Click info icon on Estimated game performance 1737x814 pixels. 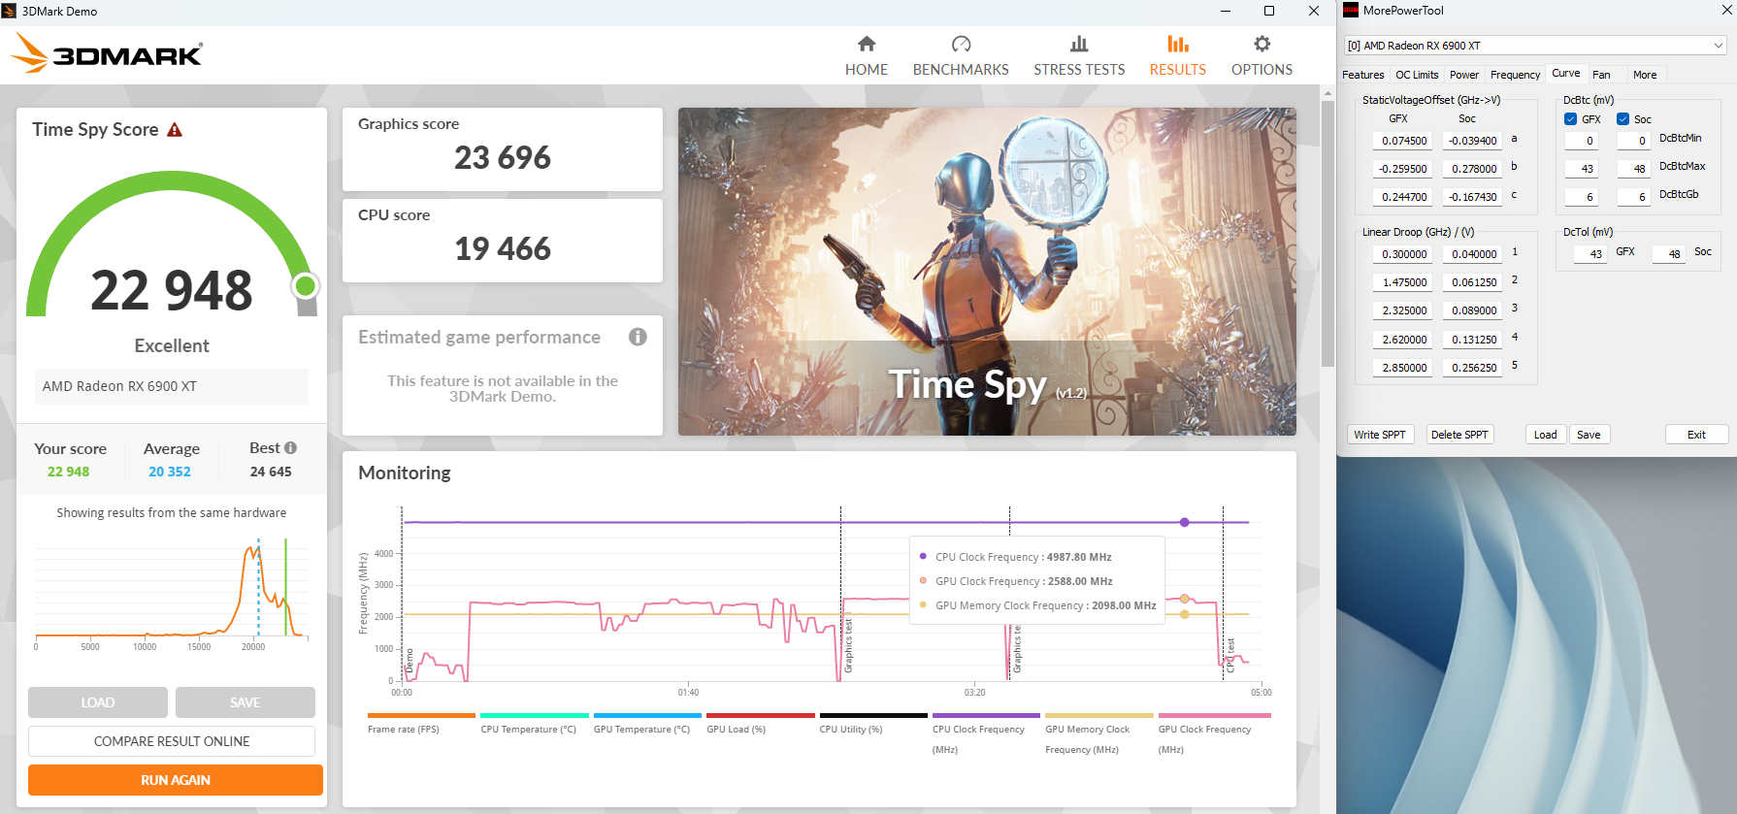click(x=638, y=337)
